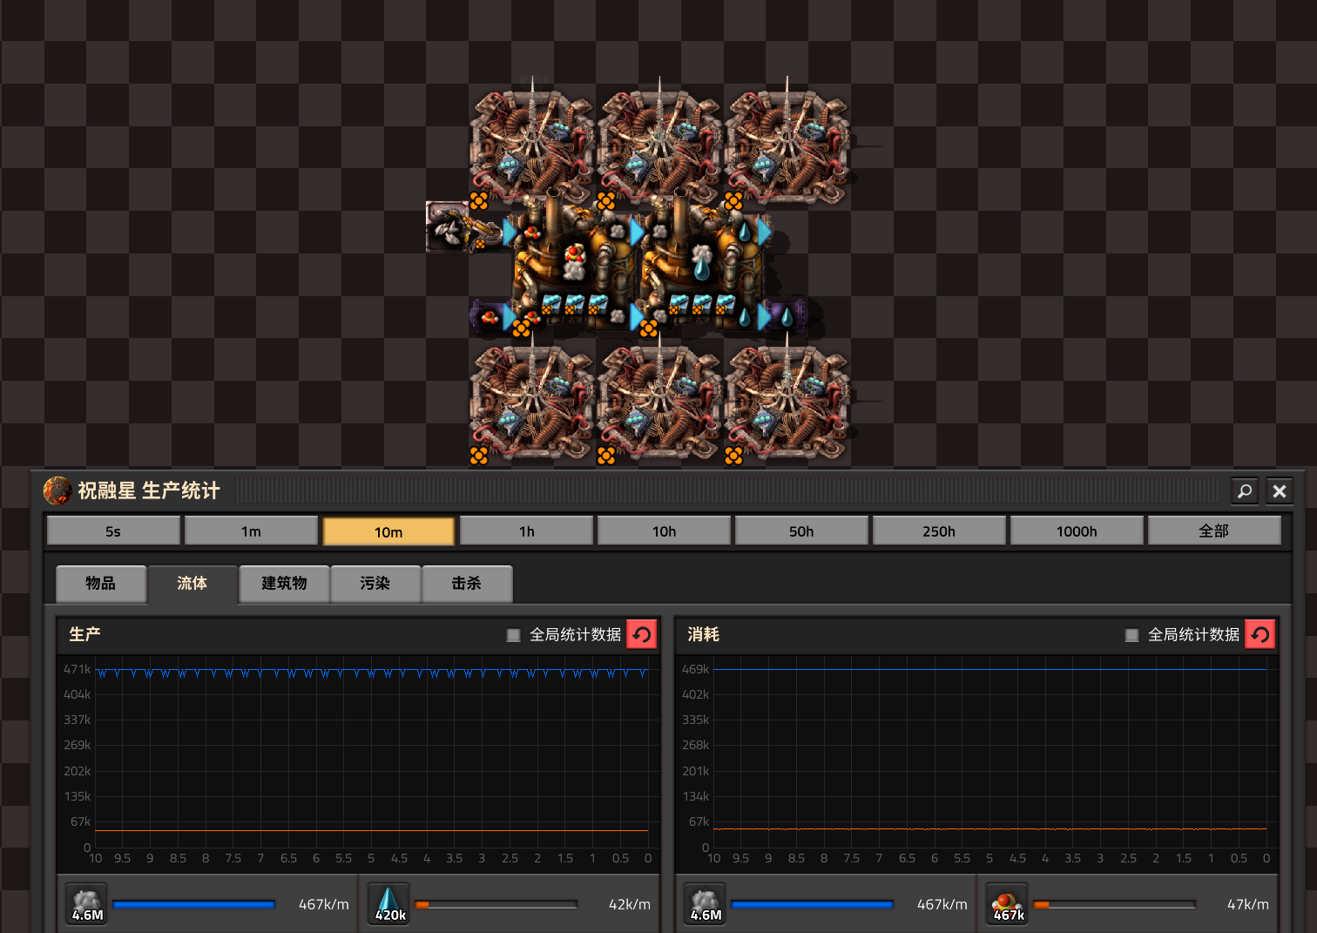Enable 全局统计数据 checkbox in 生产 panel
This screenshot has width=1317, height=933.
[x=514, y=635]
